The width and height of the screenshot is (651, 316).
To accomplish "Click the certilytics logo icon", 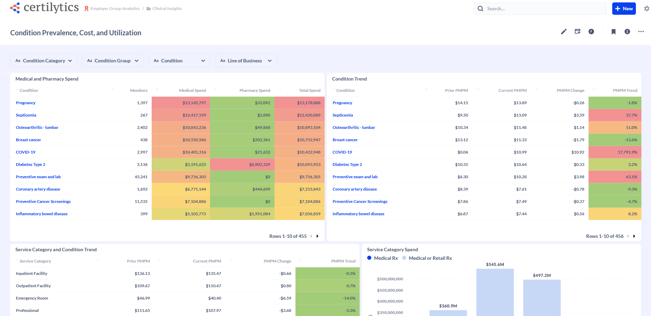I will coord(14,8).
